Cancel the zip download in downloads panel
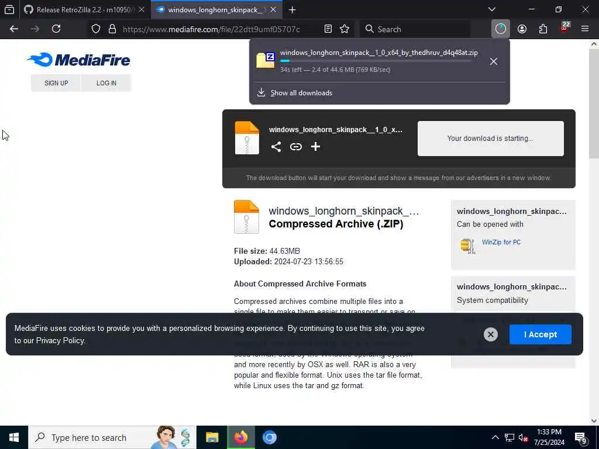Image resolution: width=599 pixels, height=449 pixels. (x=494, y=61)
